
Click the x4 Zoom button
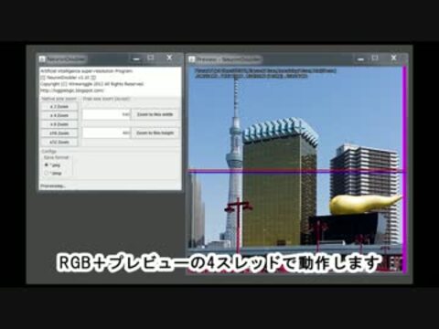coord(59,115)
